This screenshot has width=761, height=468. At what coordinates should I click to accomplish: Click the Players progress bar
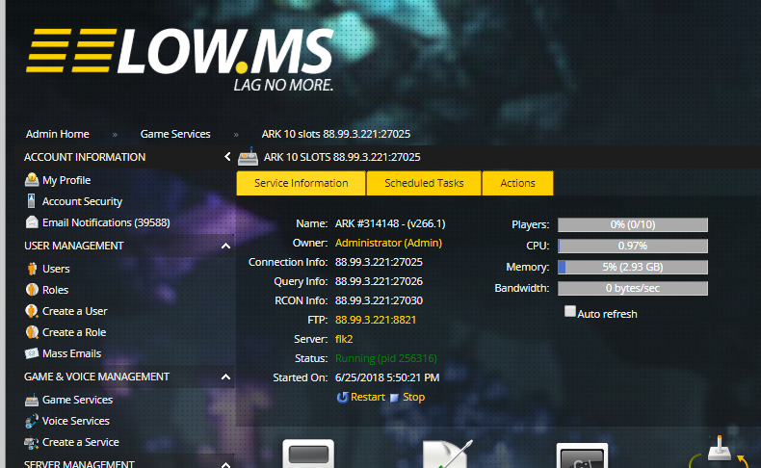[632, 224]
